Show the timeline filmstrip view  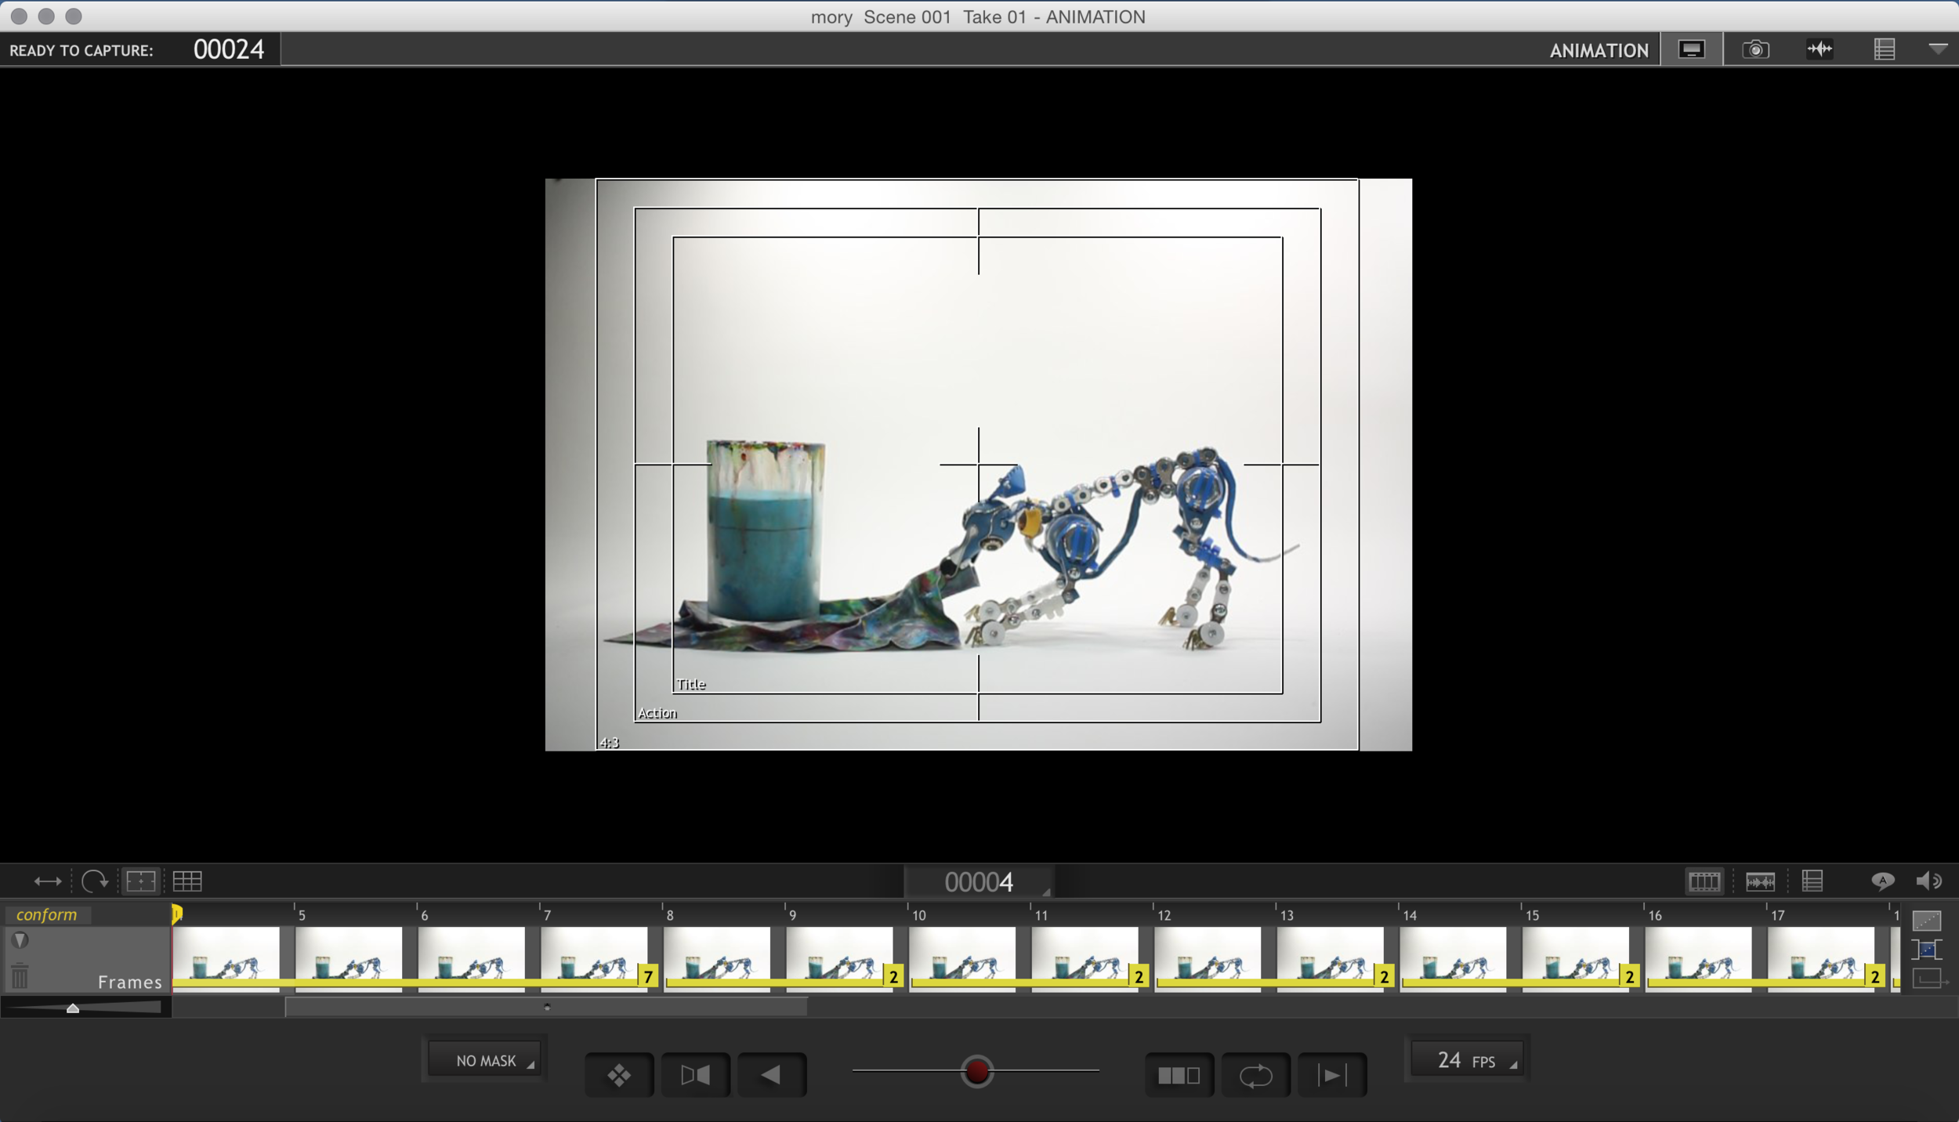(x=1704, y=881)
